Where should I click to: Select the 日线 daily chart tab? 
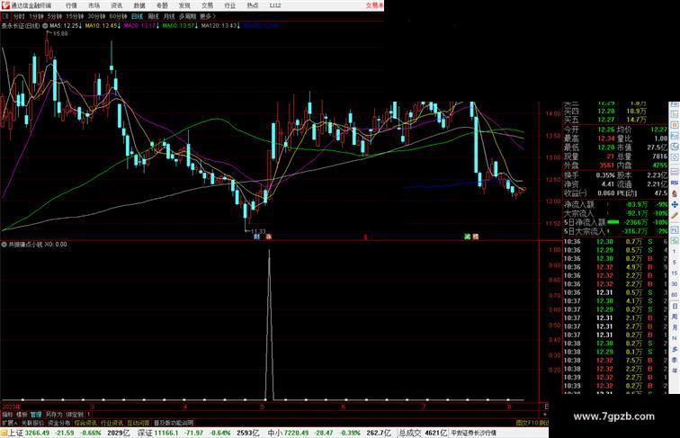tap(137, 16)
